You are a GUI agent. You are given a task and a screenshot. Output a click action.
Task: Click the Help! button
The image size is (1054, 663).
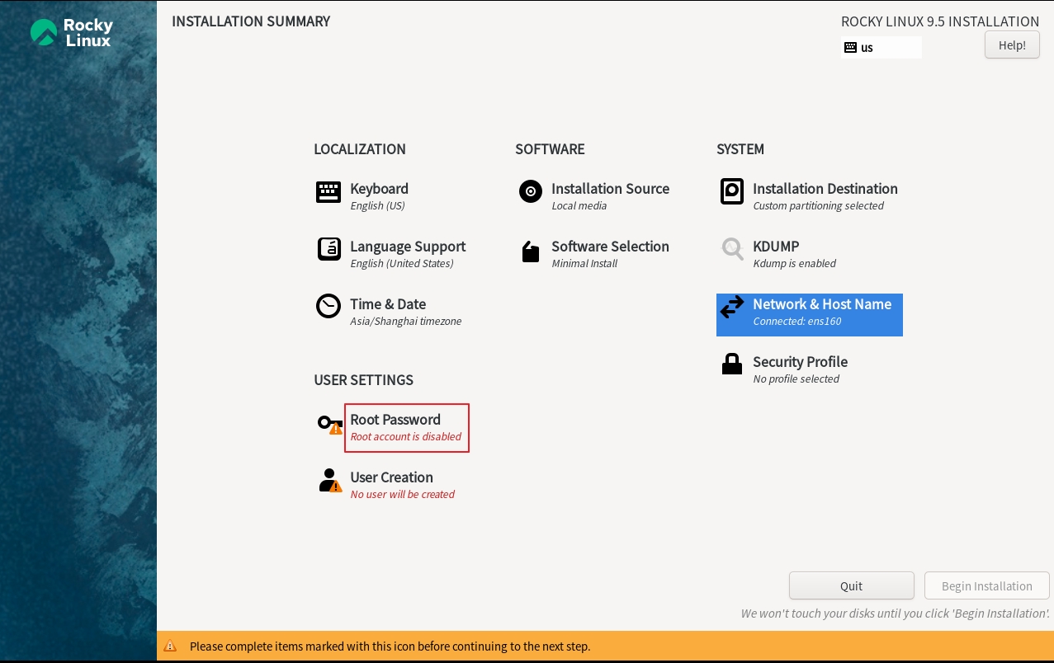1012,45
